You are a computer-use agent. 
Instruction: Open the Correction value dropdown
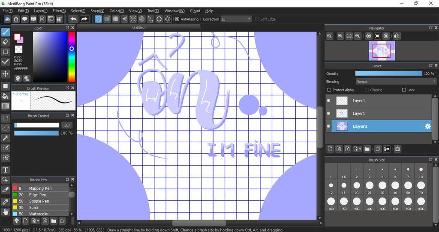(x=249, y=19)
